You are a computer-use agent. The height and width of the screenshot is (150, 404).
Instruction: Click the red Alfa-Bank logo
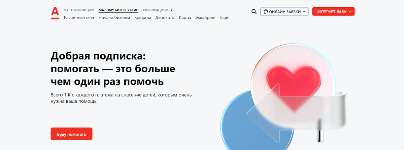tap(55, 13)
